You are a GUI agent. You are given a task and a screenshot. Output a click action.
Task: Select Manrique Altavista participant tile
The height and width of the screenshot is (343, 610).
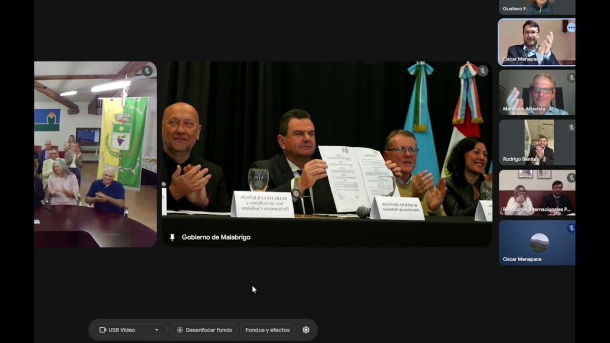click(x=537, y=92)
